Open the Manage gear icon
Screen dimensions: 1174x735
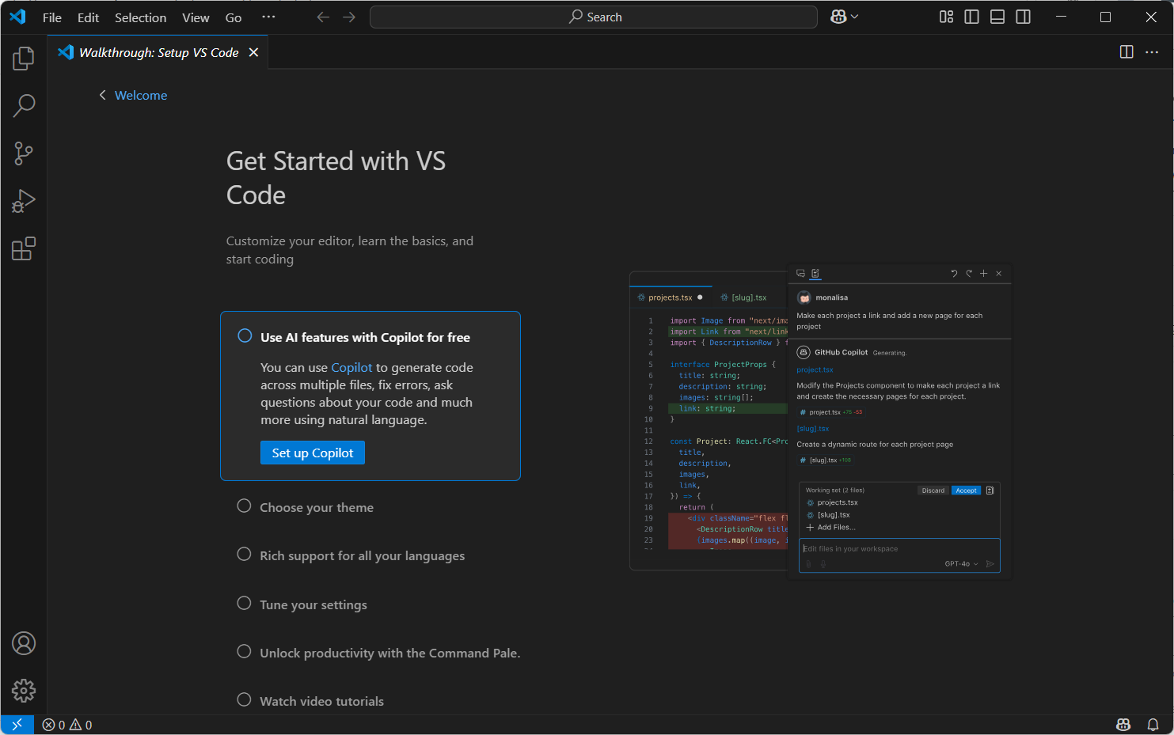(24, 691)
